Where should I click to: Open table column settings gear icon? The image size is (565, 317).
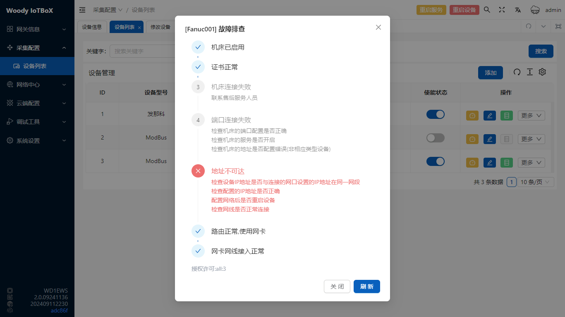(542, 72)
